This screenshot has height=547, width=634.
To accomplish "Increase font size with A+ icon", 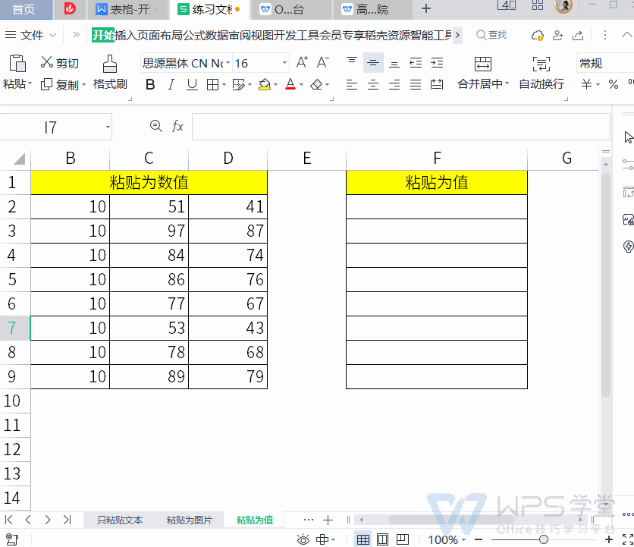I will [302, 62].
